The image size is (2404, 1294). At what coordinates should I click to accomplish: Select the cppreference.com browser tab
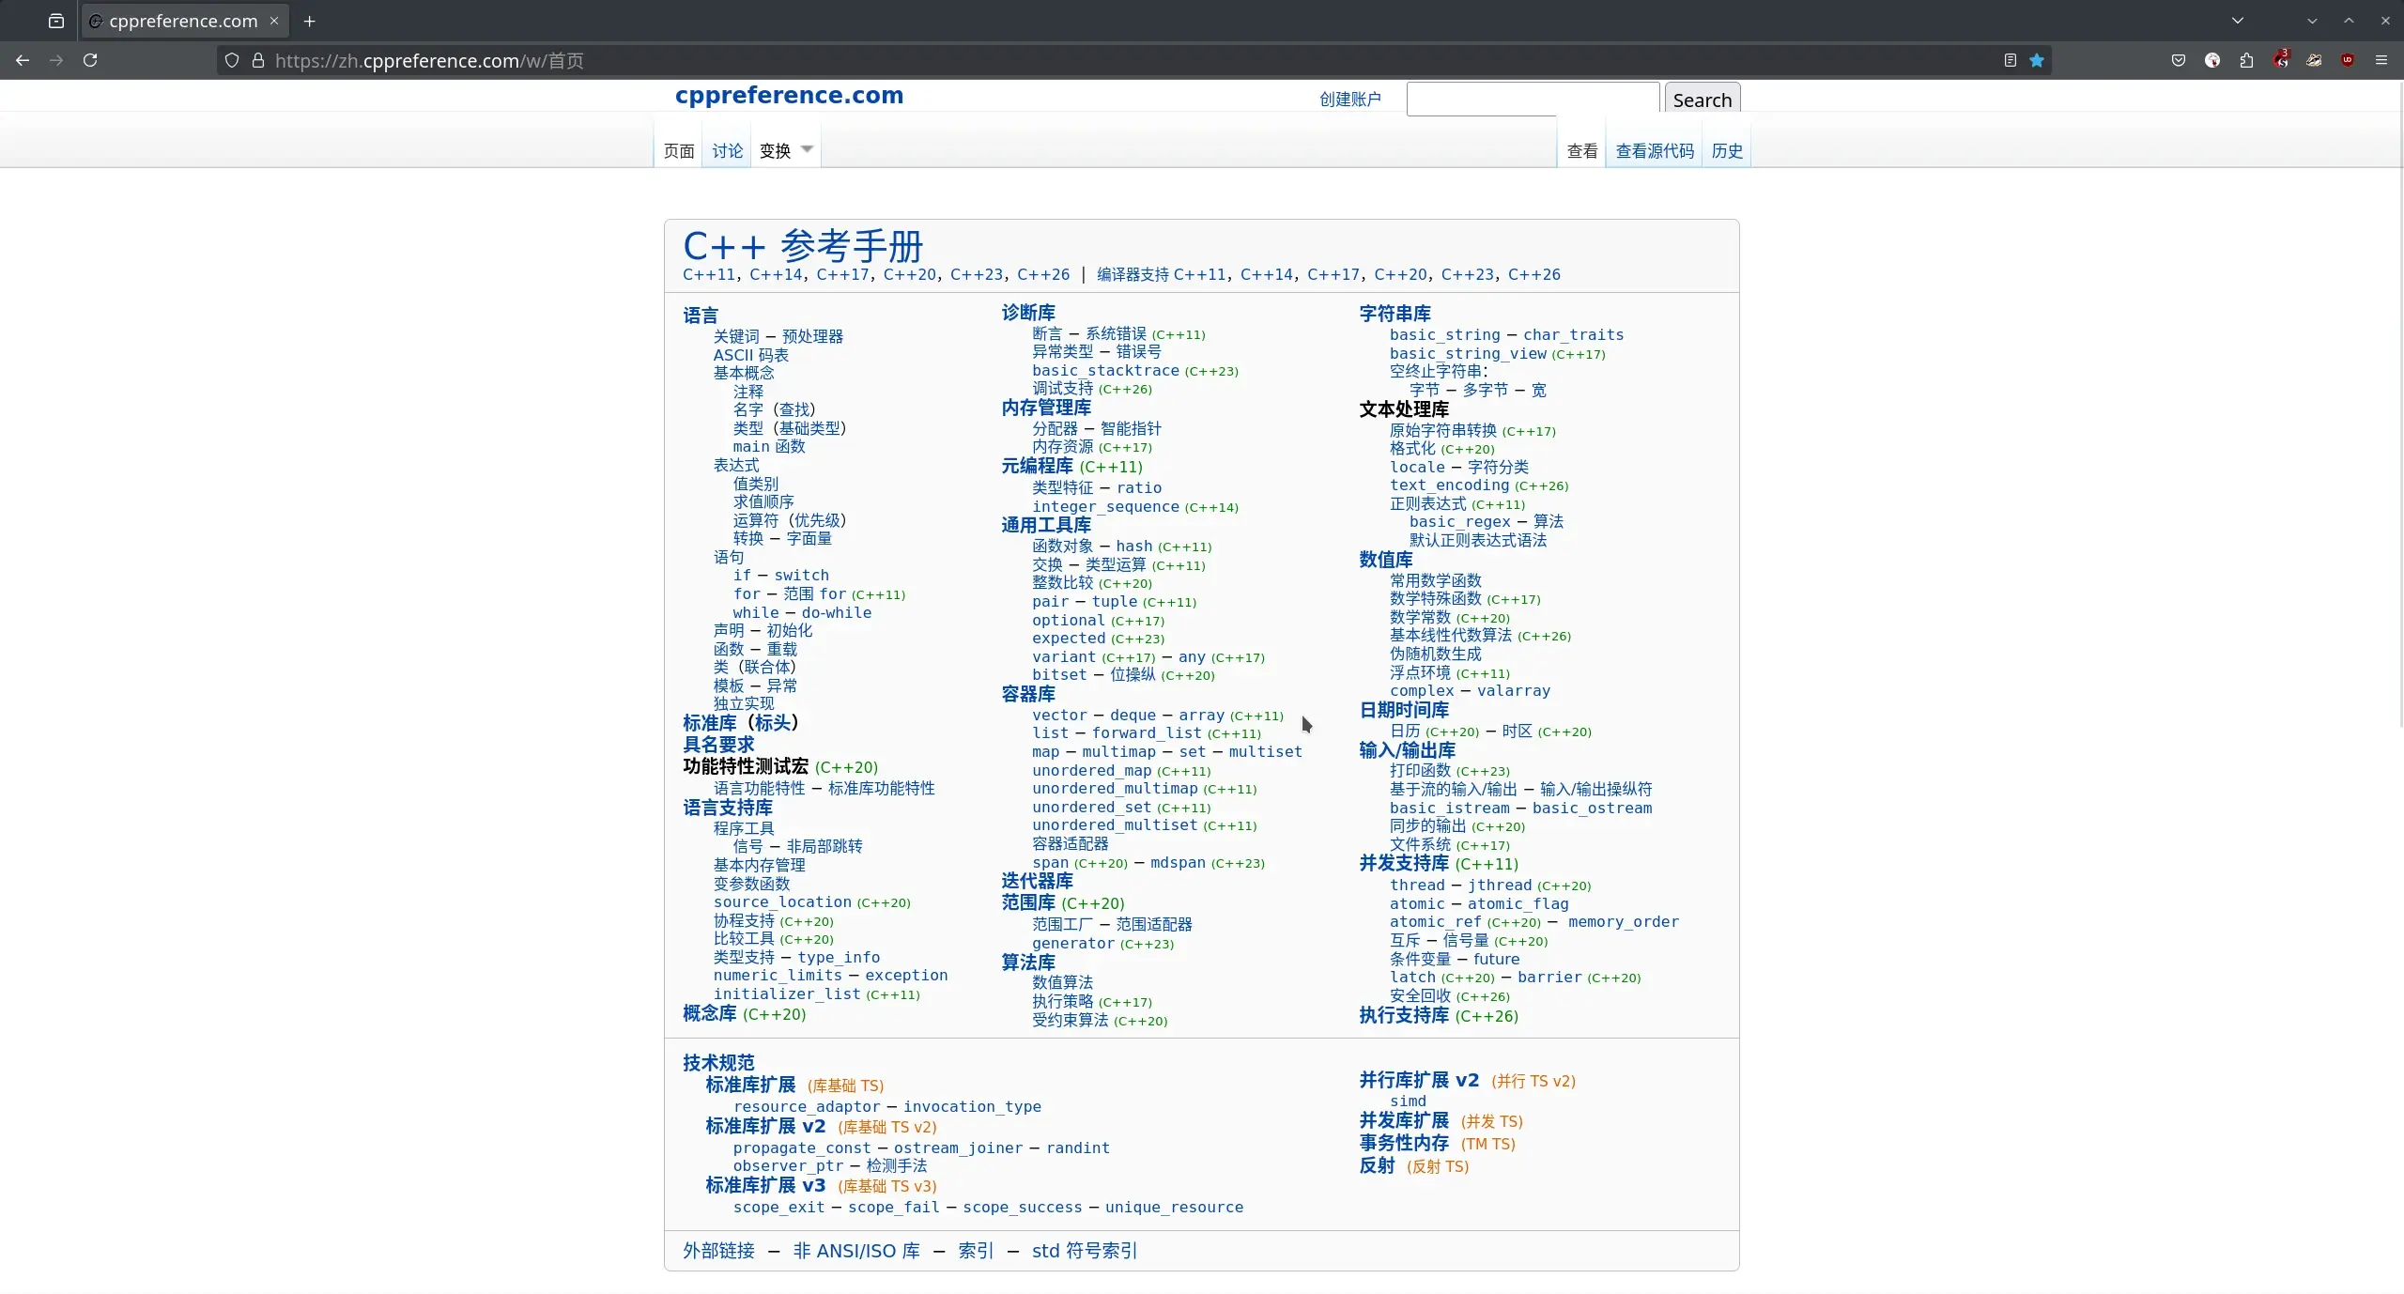[185, 21]
